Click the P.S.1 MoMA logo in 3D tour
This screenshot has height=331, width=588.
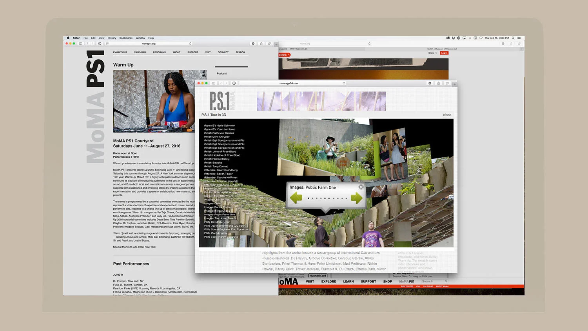pyautogui.click(x=222, y=101)
